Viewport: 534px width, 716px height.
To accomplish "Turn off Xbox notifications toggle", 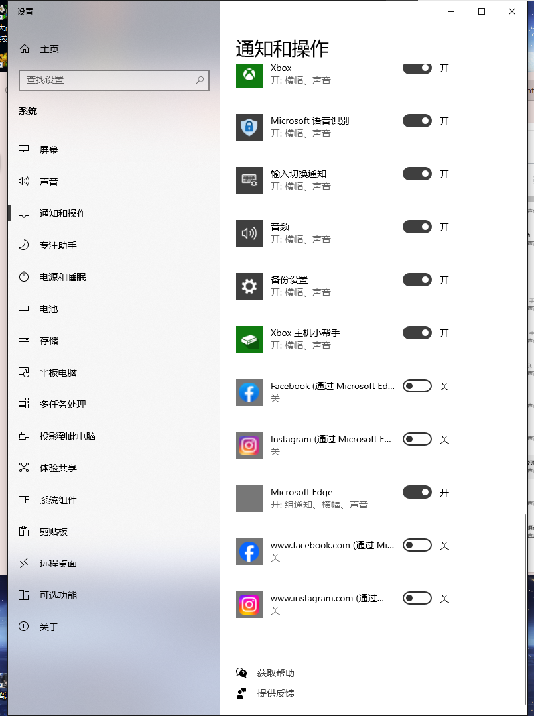I will 417,68.
